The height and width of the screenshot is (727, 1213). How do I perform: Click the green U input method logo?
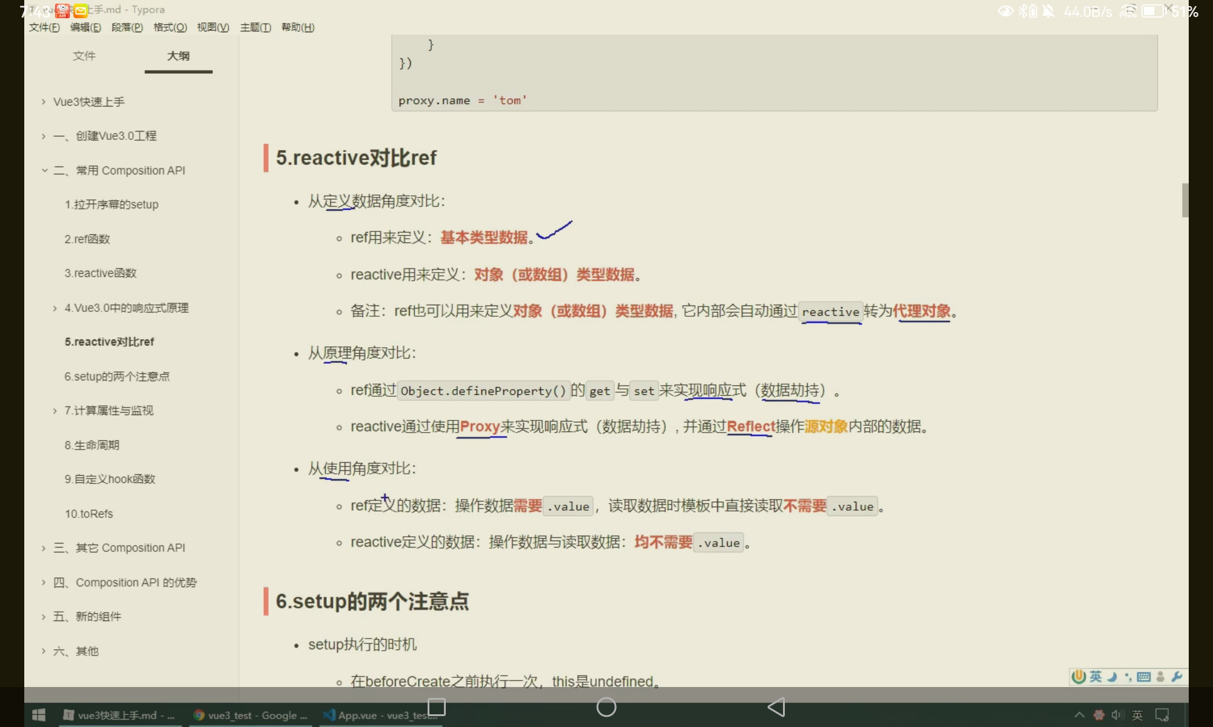pos(1079,677)
